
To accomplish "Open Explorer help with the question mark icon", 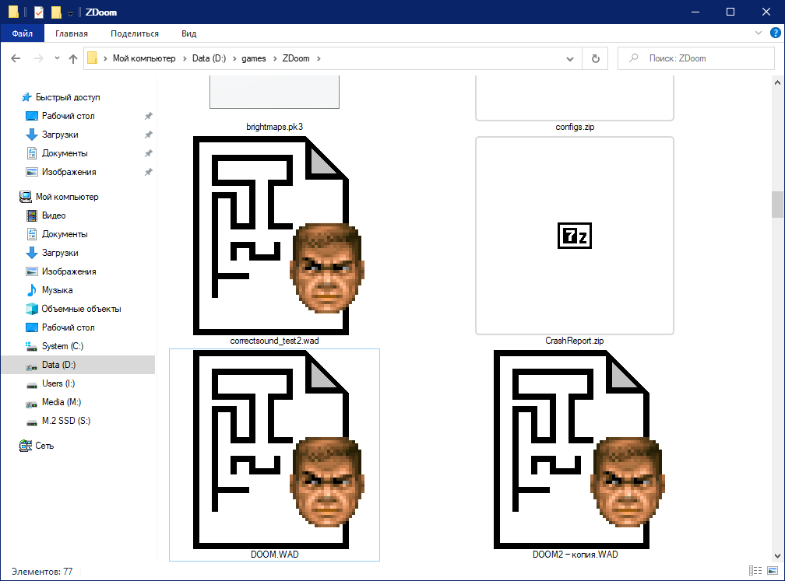I will point(775,33).
